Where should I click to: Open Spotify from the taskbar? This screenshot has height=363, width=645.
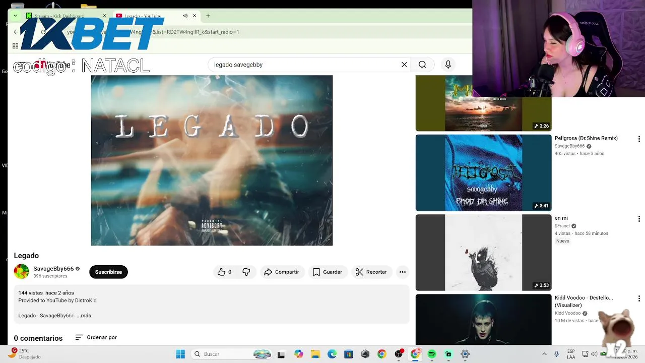coord(432,354)
